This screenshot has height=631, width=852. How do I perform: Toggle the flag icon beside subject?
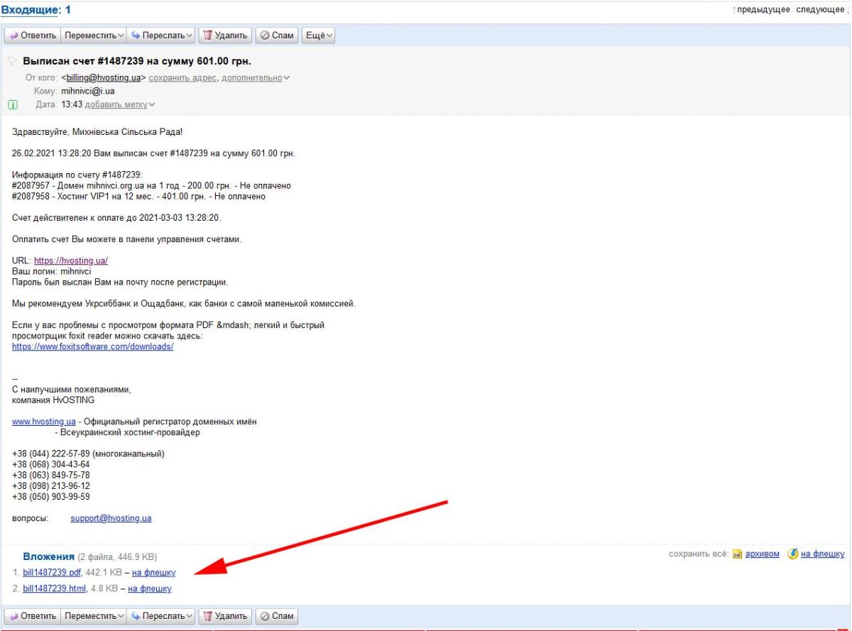tap(12, 61)
